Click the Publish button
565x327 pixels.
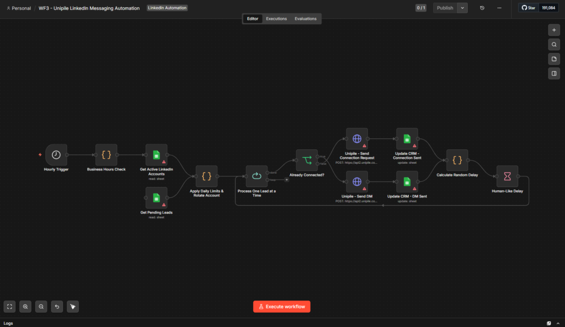pos(445,8)
